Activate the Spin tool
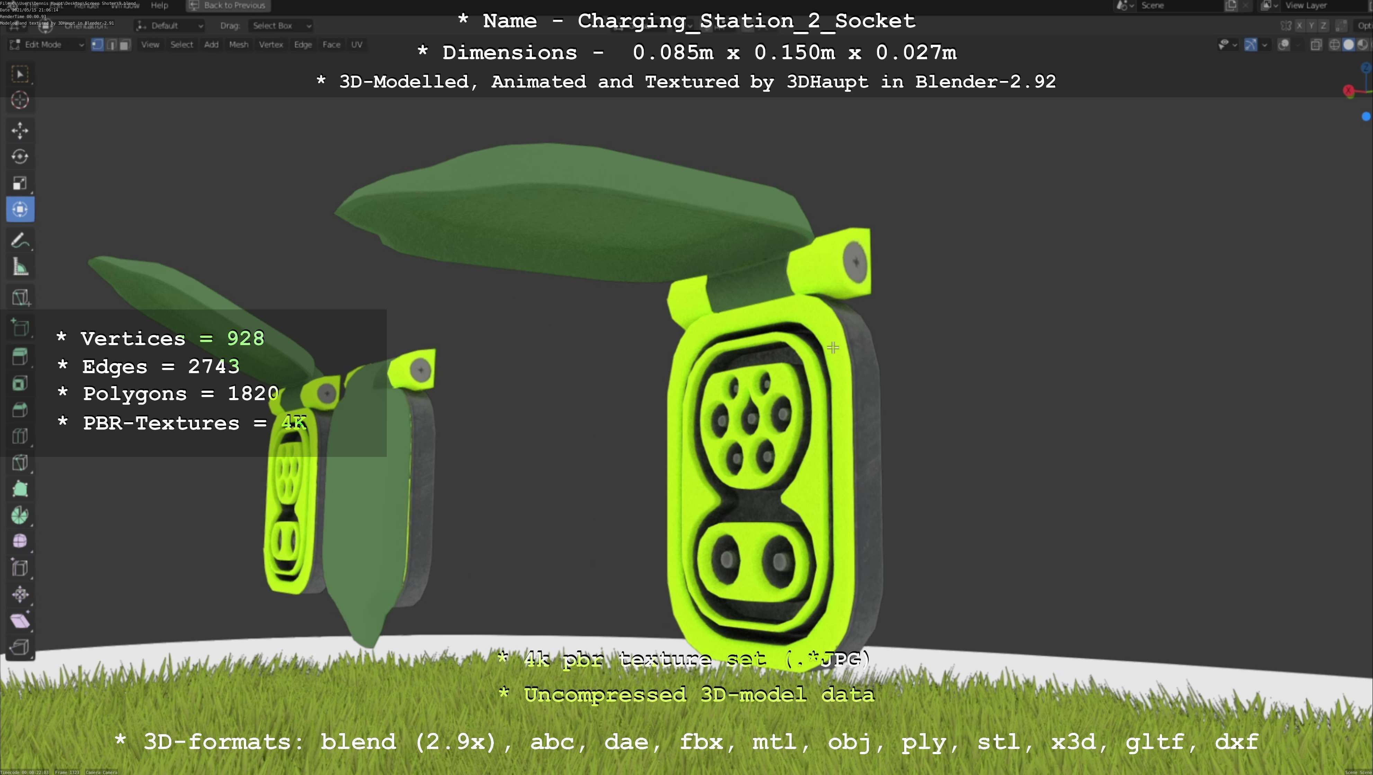Image resolution: width=1373 pixels, height=775 pixels. [x=20, y=515]
